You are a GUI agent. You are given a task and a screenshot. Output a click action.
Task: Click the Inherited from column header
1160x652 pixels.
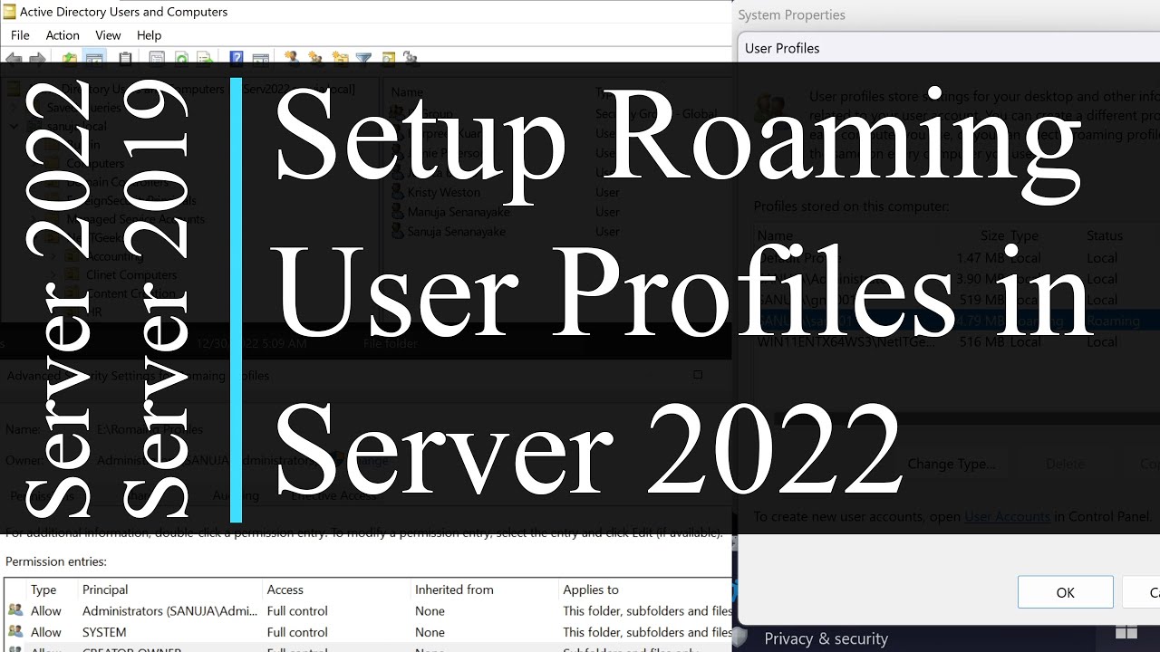click(454, 590)
